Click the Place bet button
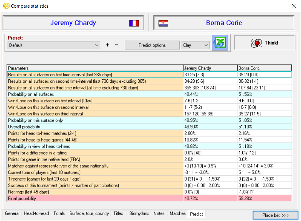The height and width of the screenshot is (221, 301). pos(275,215)
